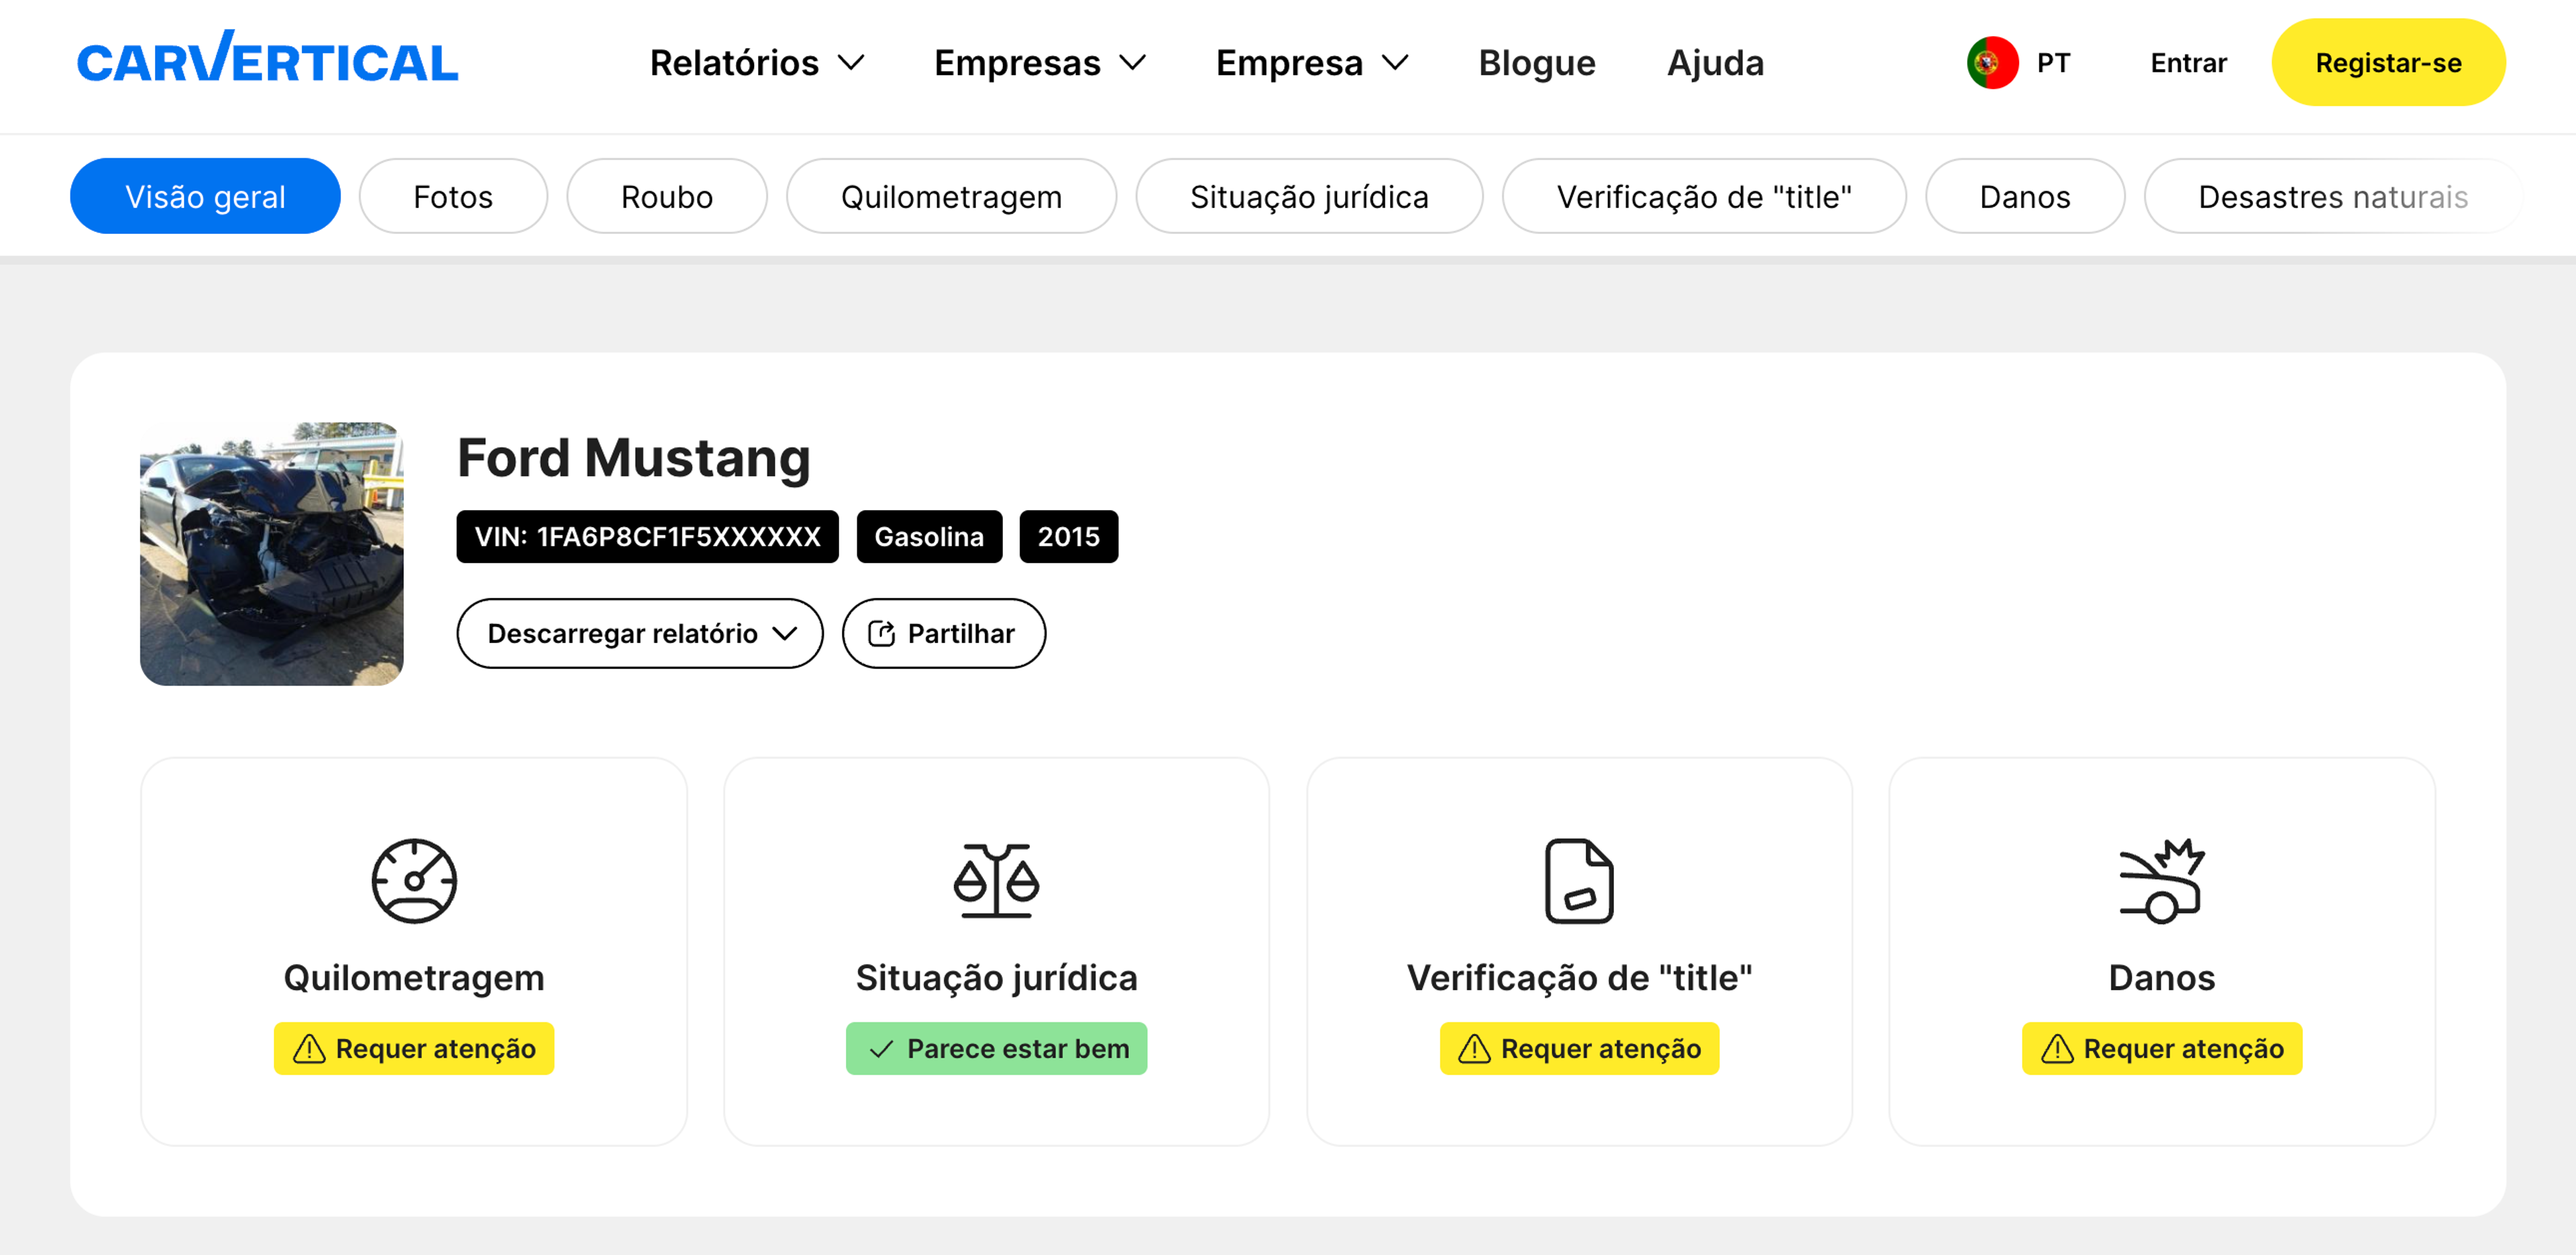Switch to the Roubo tab
The image size is (2576, 1255).
(x=667, y=196)
